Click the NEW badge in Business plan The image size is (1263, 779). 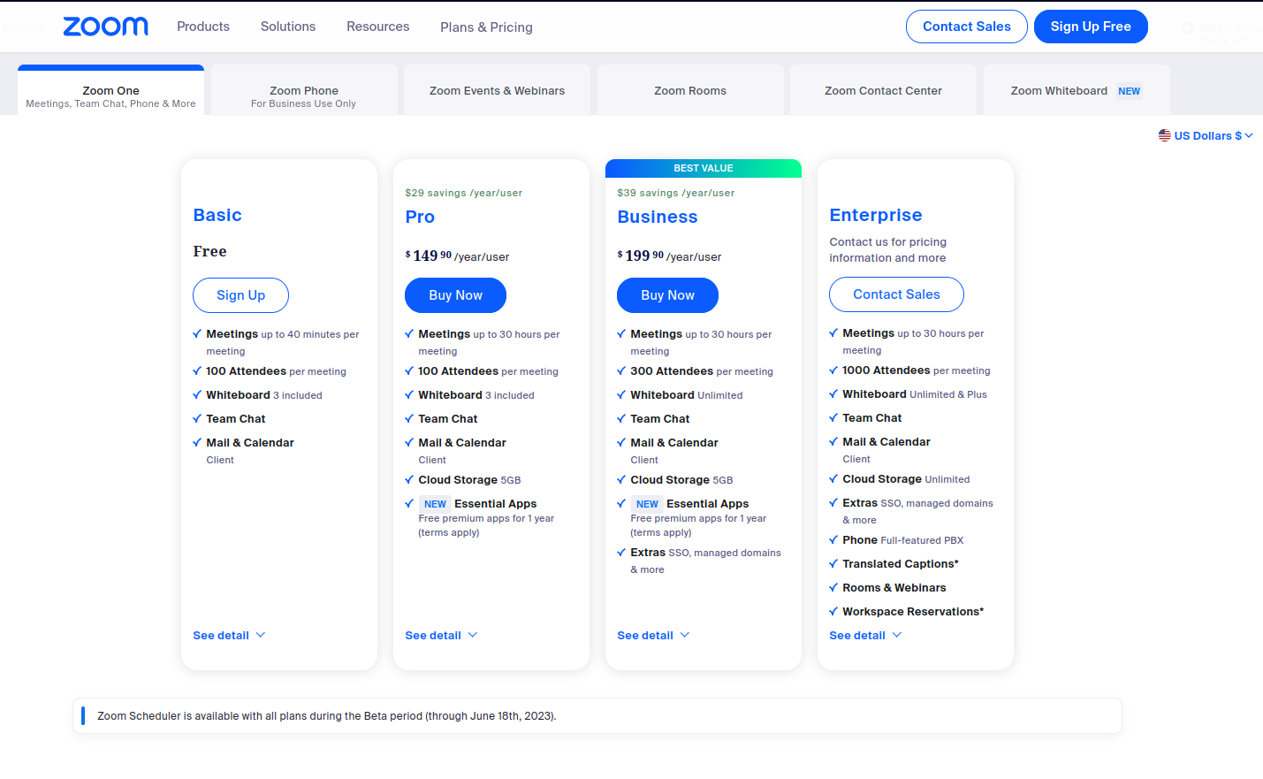pyautogui.click(x=647, y=504)
